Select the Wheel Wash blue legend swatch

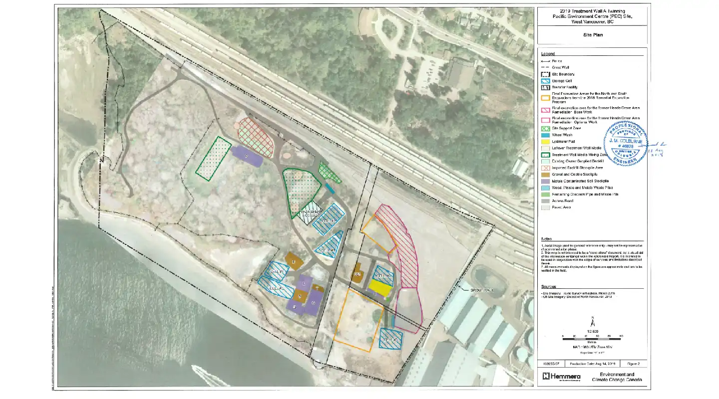point(546,135)
